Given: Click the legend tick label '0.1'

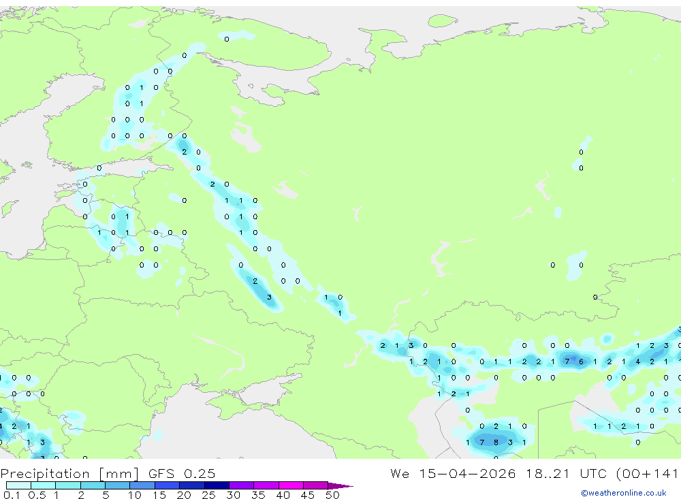Looking at the screenshot, I should pos(12,495).
